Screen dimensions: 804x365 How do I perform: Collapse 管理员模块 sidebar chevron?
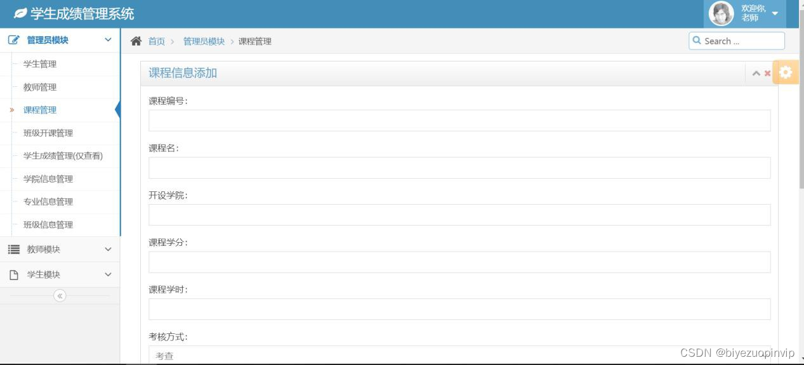coord(108,40)
